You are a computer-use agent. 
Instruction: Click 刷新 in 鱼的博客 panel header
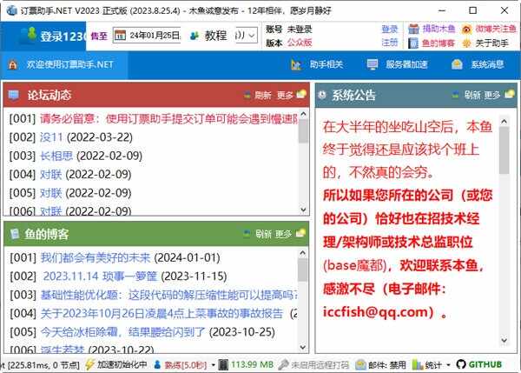tap(263, 234)
